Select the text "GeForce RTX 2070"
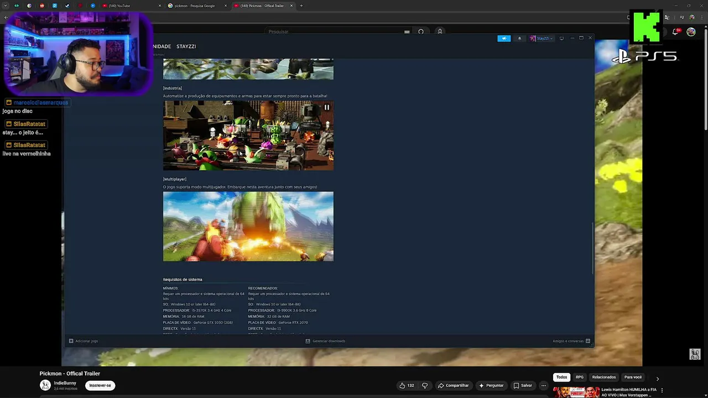Image resolution: width=708 pixels, height=398 pixels. point(293,322)
